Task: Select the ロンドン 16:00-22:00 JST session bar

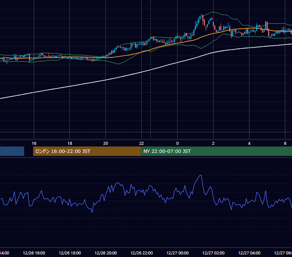Action: pyautogui.click(x=87, y=151)
